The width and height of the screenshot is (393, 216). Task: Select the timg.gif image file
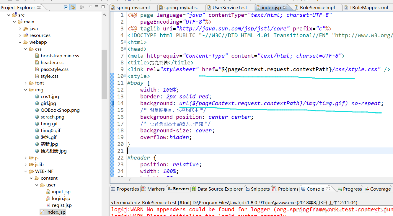pyautogui.click(x=49, y=124)
